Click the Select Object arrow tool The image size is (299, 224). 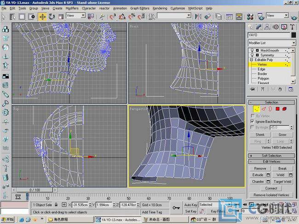[x=4, y=17]
